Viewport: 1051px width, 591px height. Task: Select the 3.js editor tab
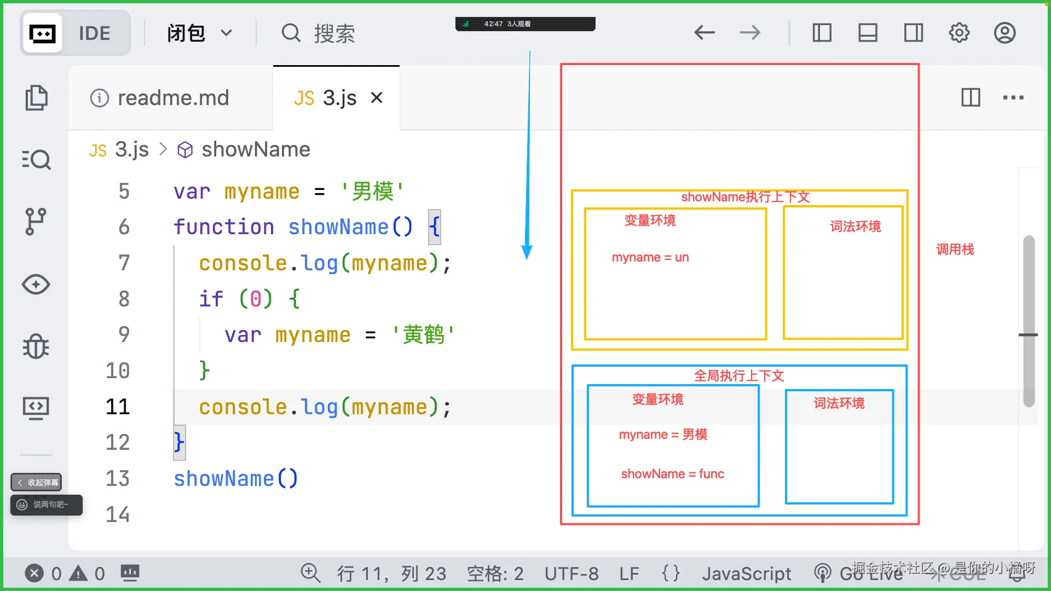click(x=328, y=97)
